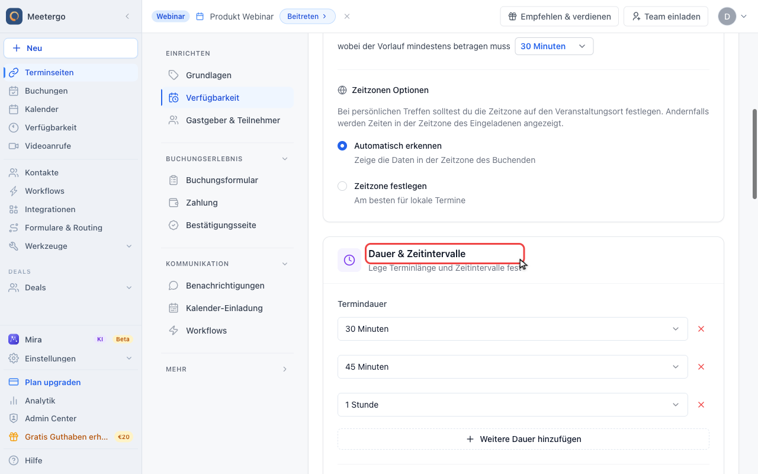This screenshot has width=758, height=474.
Task: Click the page vertical scrollbar
Action: coord(754,154)
